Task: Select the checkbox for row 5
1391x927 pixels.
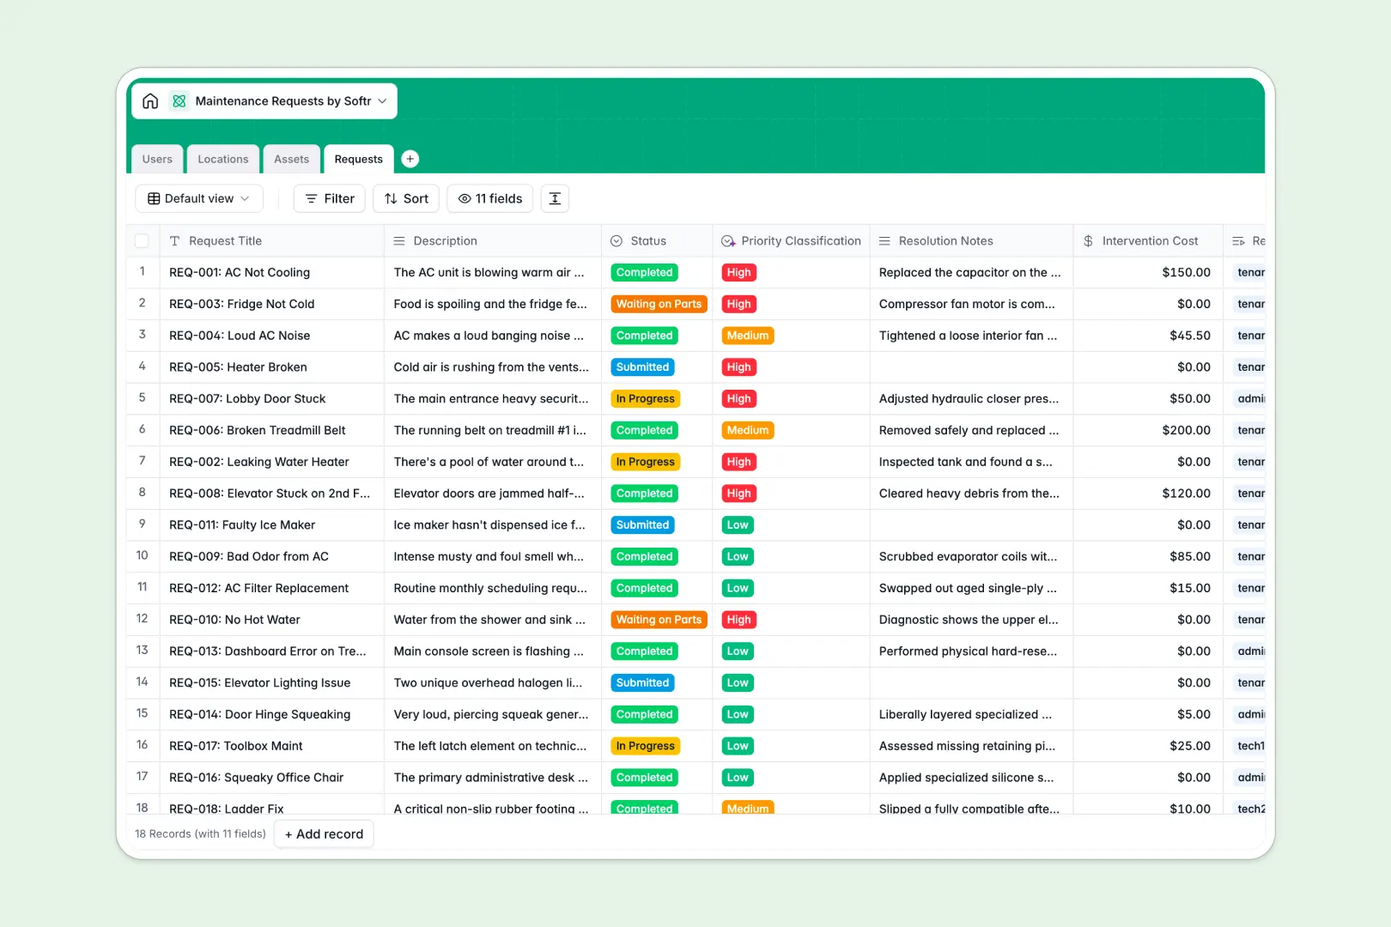Action: click(143, 398)
